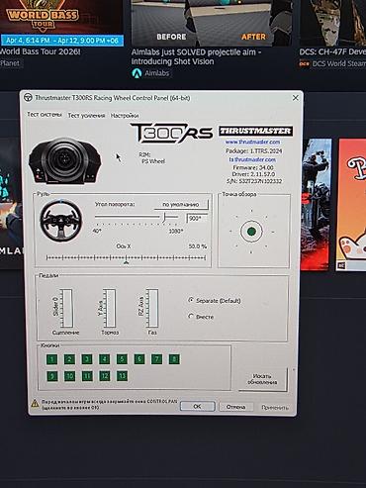Image resolution: width=366 pixels, height=488 pixels.
Task: Click the Газ throttle axis bar
Action: (152, 308)
